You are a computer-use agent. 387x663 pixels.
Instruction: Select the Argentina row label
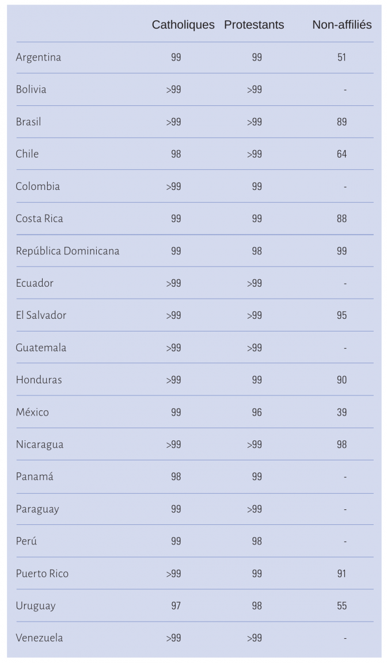pyautogui.click(x=39, y=58)
